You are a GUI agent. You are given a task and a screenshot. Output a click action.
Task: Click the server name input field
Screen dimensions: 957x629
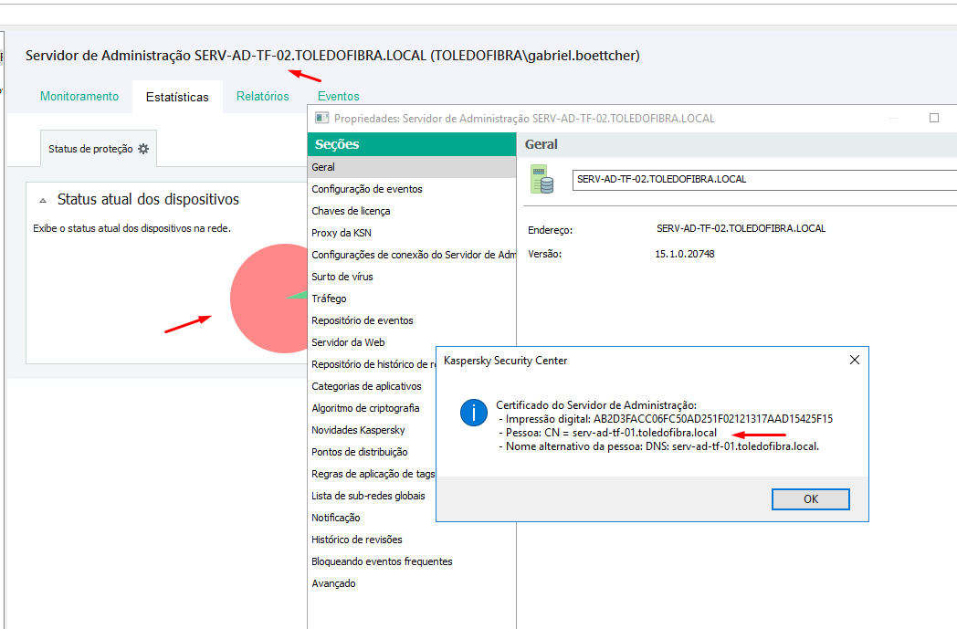pyautogui.click(x=764, y=180)
